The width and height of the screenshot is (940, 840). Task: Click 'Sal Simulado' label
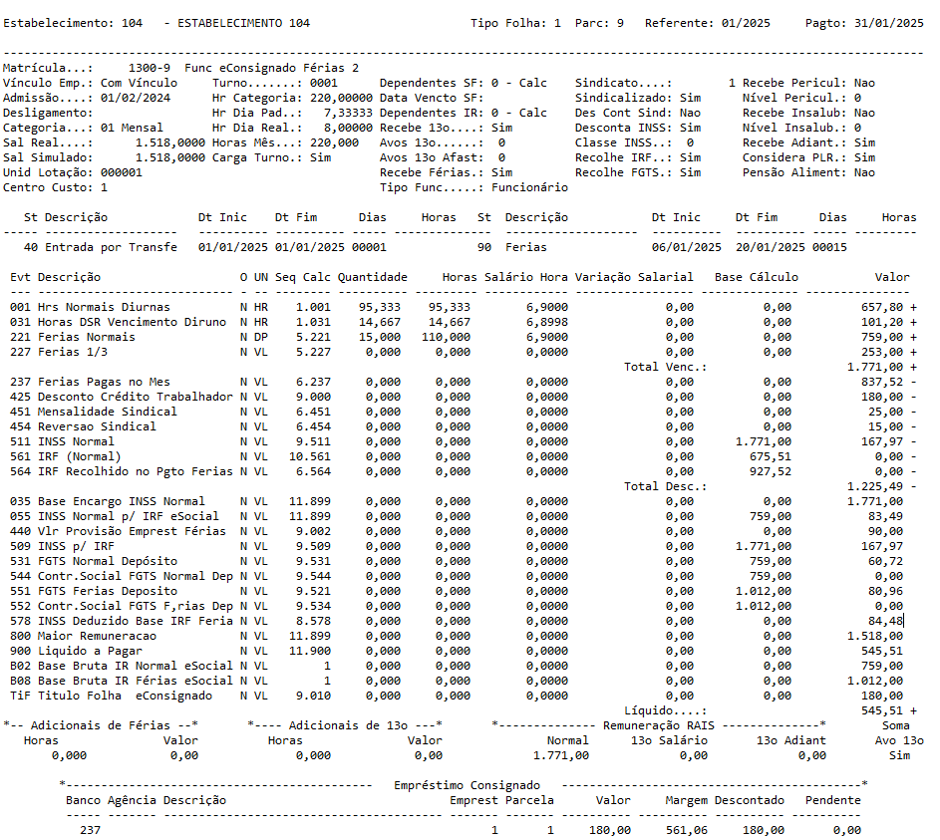pyautogui.click(x=48, y=157)
